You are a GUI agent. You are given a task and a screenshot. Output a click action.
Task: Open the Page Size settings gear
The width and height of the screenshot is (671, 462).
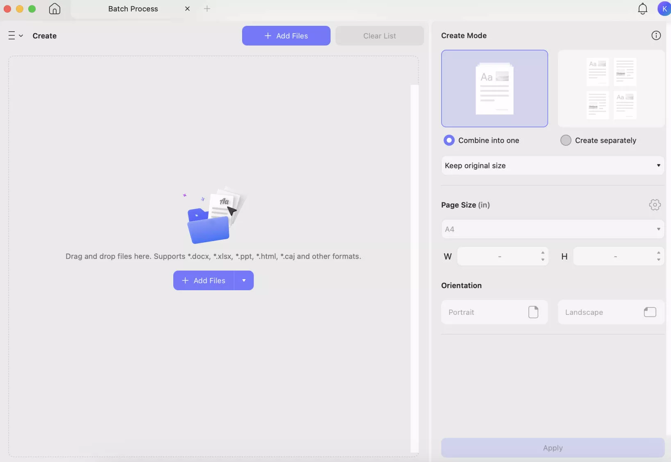654,205
